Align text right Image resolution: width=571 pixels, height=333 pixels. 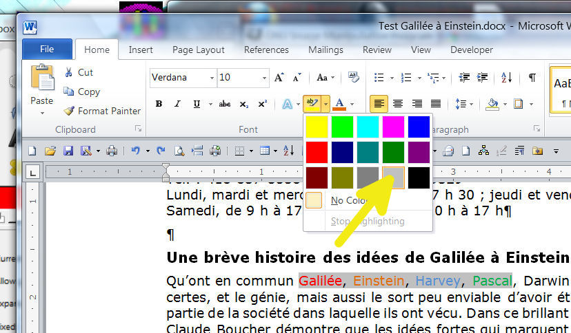coord(417,104)
